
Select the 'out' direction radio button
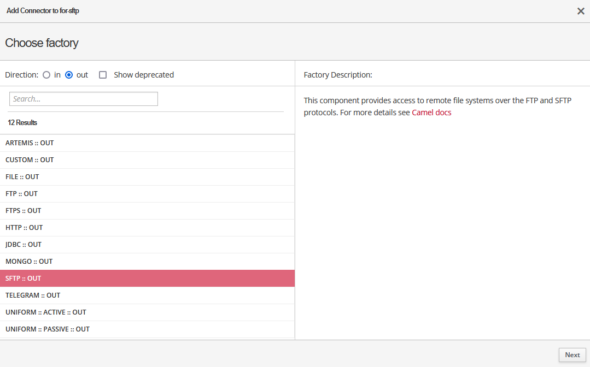(69, 75)
